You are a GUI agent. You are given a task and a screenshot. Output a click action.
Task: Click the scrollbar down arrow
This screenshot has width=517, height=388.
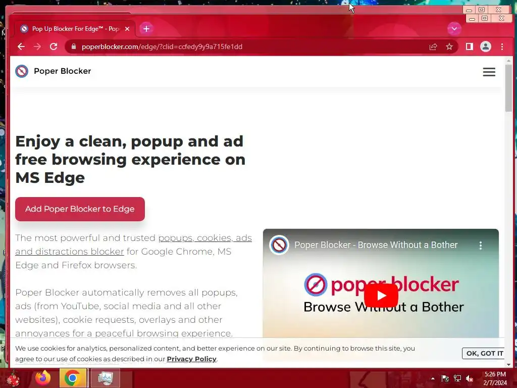click(508, 365)
